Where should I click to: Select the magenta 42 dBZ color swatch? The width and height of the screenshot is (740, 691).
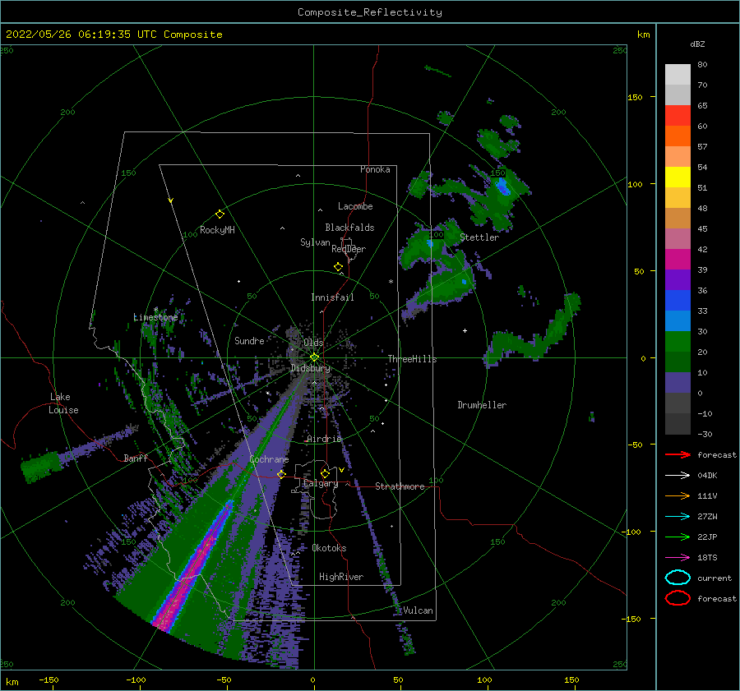tap(678, 259)
